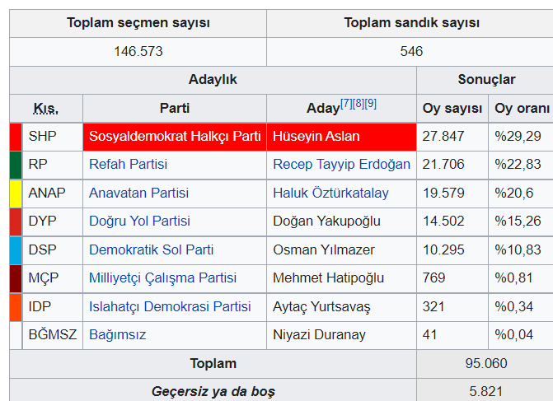Open footnote reference [8] beside Aday
The width and height of the screenshot is (553, 401).
tap(359, 103)
